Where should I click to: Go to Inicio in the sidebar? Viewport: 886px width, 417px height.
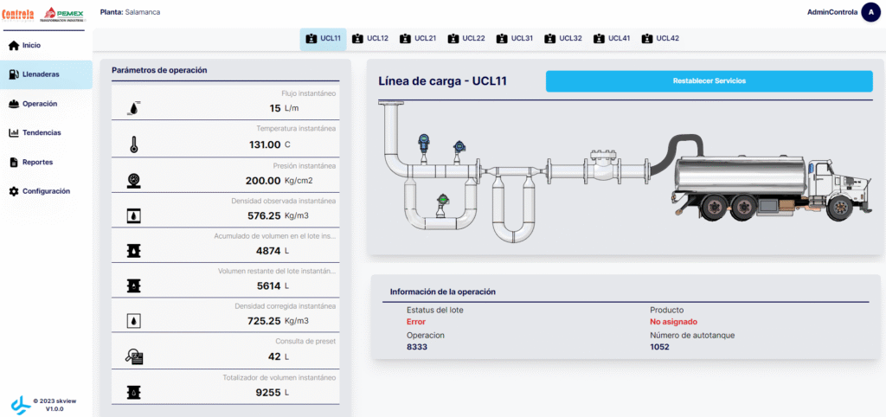point(30,45)
